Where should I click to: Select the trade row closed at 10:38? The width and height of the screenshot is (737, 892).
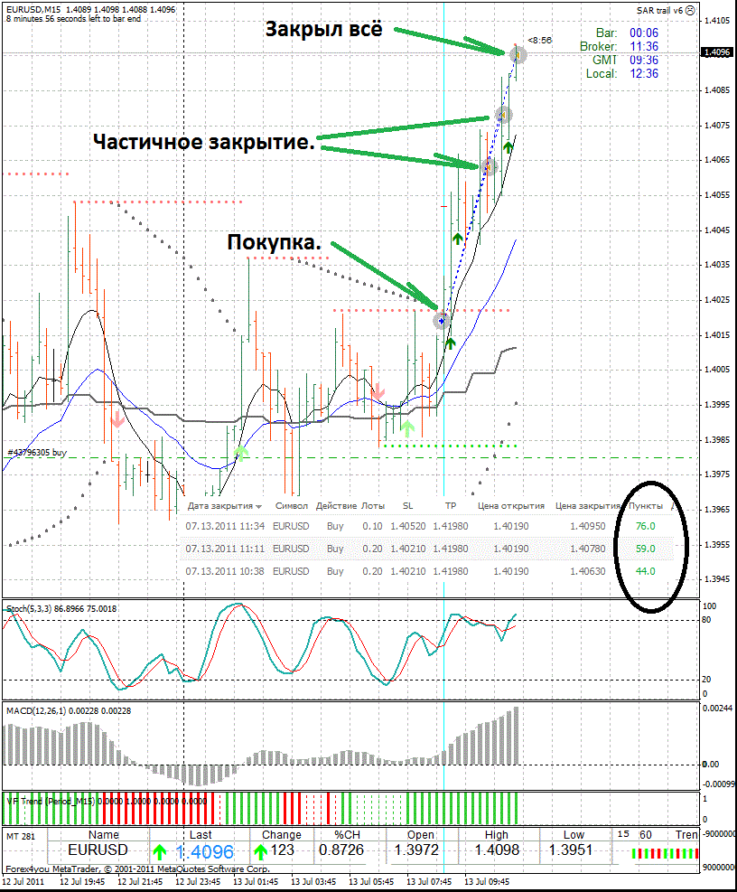click(426, 571)
